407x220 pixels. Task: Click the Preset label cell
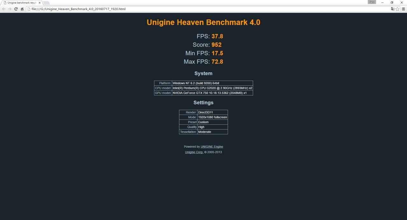pos(188,122)
